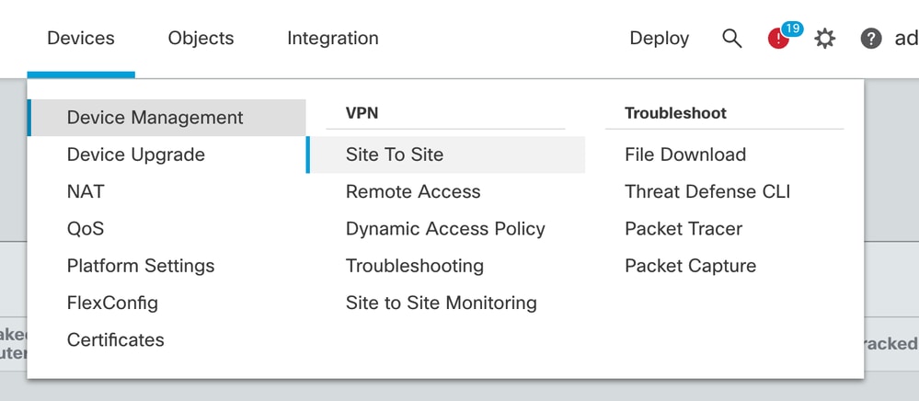This screenshot has height=401, width=919.
Task: Open Dynamic Access Policy
Action: click(x=445, y=229)
